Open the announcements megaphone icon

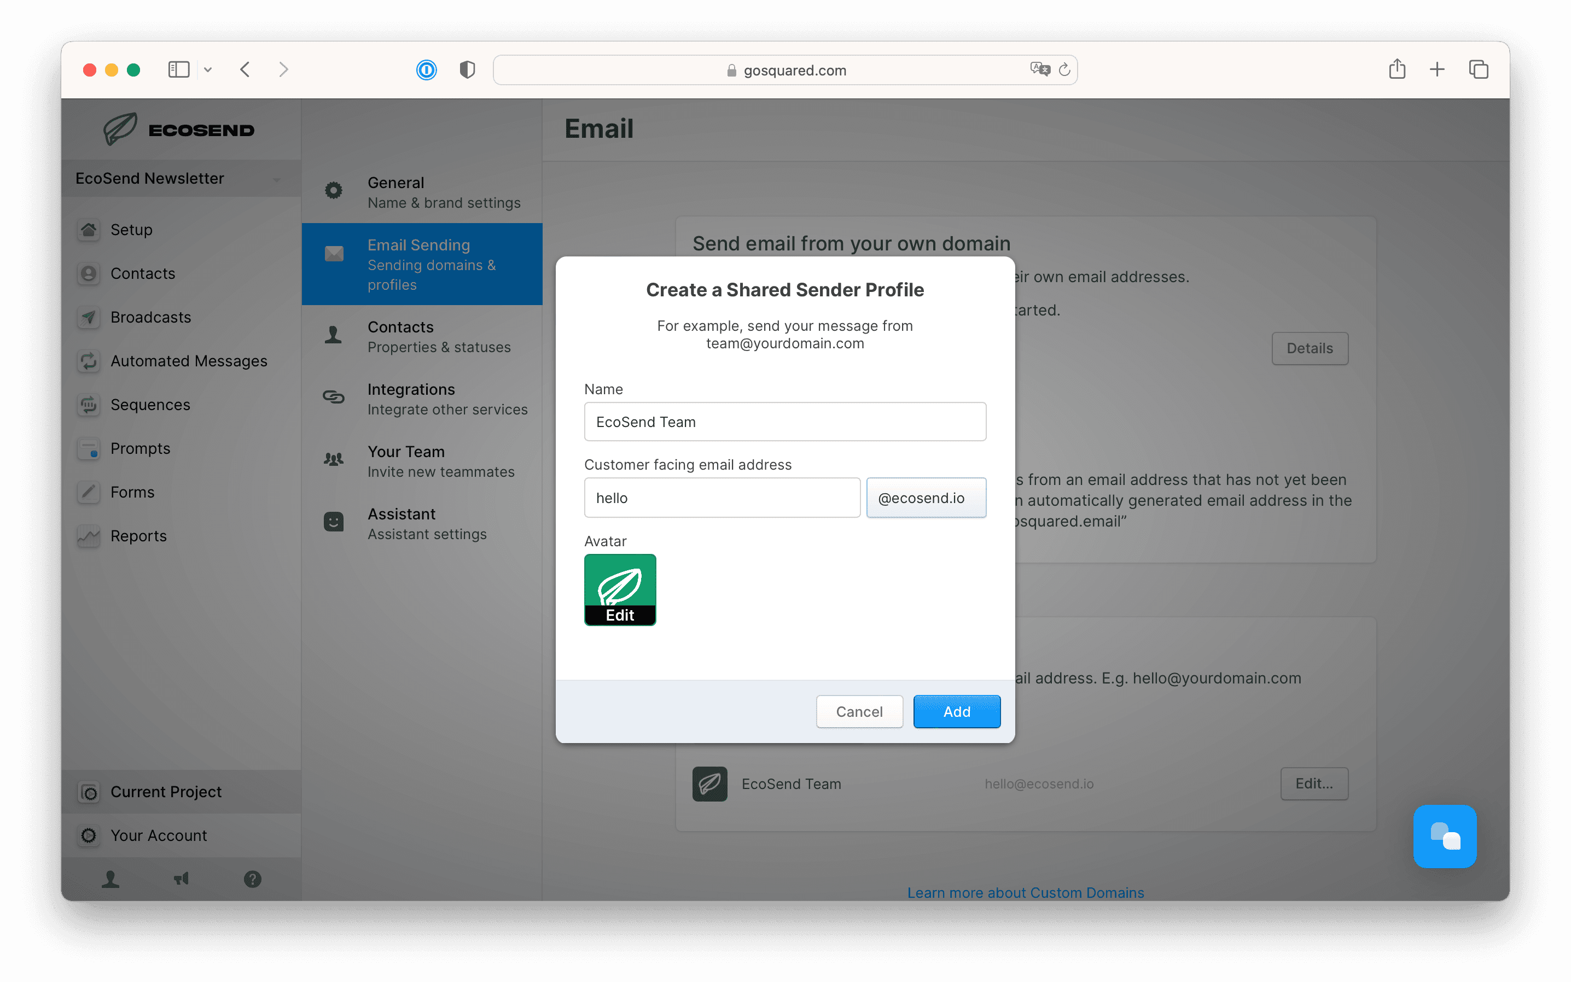(x=181, y=879)
